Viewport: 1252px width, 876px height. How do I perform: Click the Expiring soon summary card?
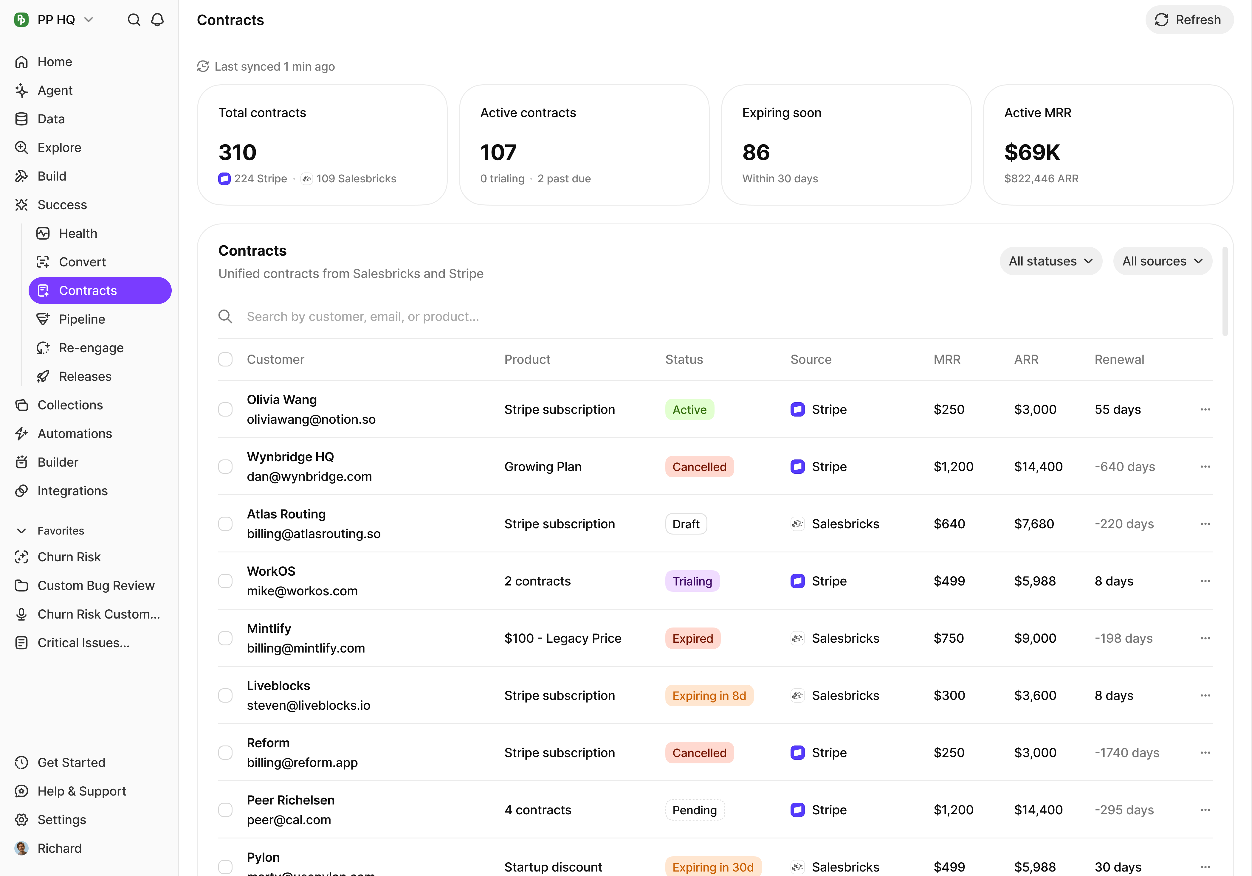pyautogui.click(x=846, y=145)
